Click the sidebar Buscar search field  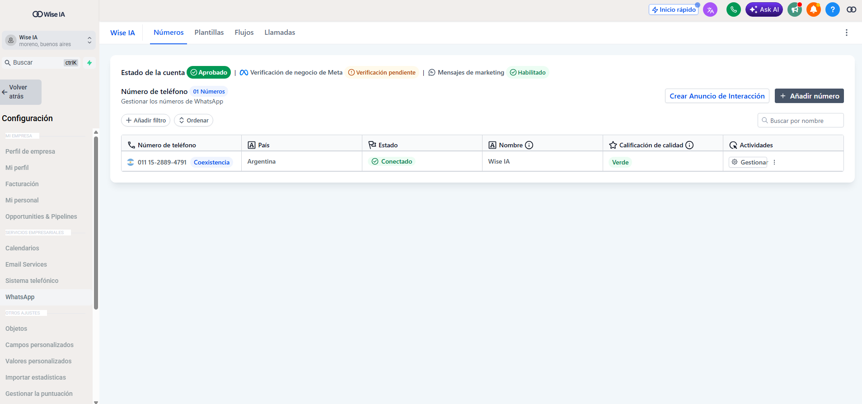point(42,63)
